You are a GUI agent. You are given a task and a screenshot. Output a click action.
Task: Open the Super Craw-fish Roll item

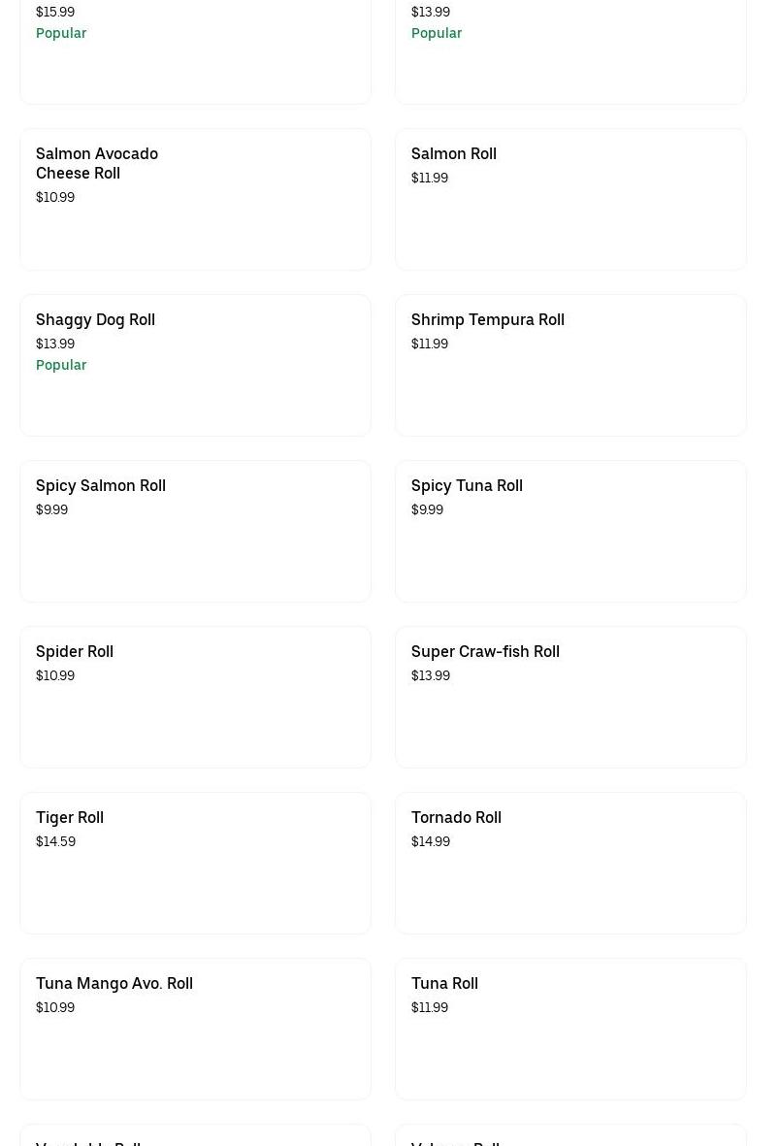(x=485, y=651)
